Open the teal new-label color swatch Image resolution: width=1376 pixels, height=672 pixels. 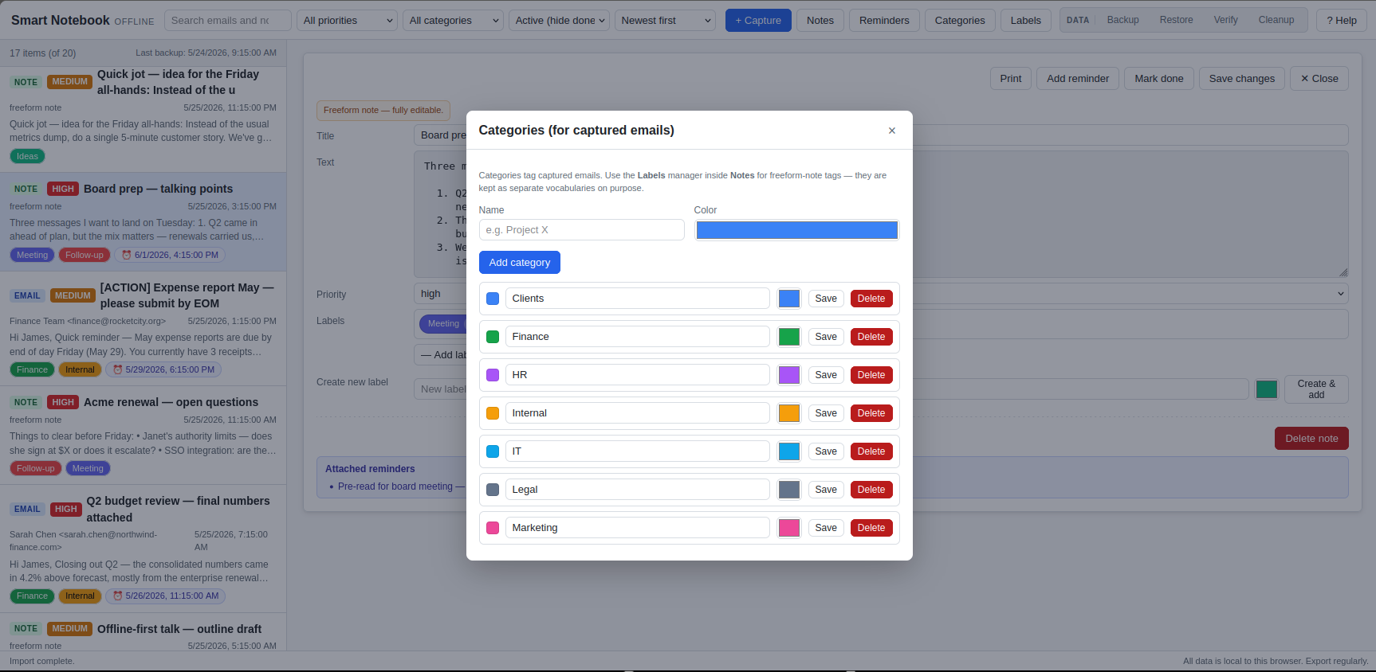pos(1267,389)
